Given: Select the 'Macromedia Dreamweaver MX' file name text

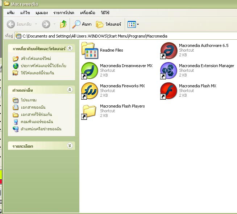Looking at the screenshot, I should [126, 66].
